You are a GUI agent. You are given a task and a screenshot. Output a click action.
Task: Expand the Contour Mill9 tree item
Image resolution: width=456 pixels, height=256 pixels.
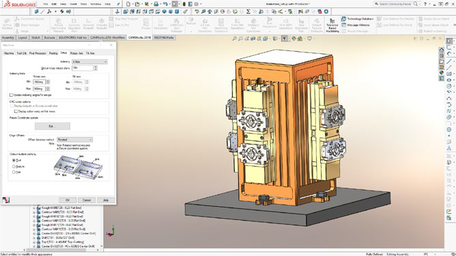coord(34,212)
